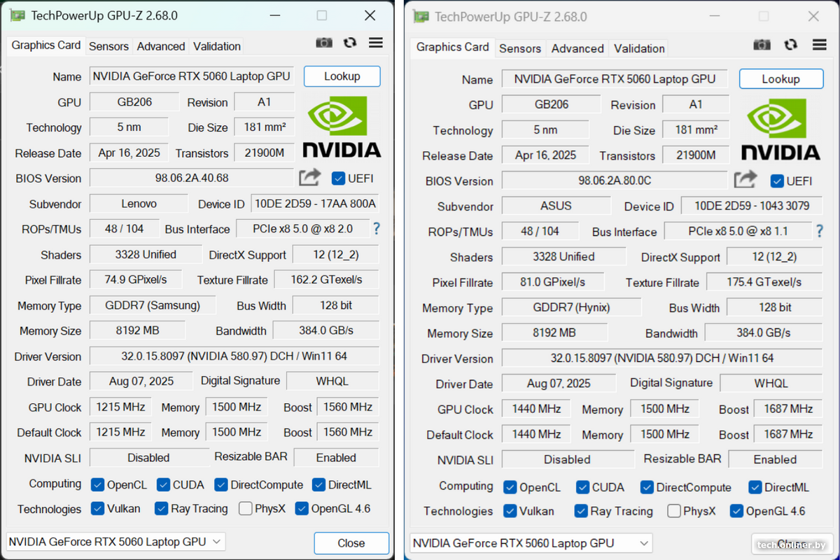Toggle OpenCL checkbox in left window
The image size is (840, 560).
[97, 484]
